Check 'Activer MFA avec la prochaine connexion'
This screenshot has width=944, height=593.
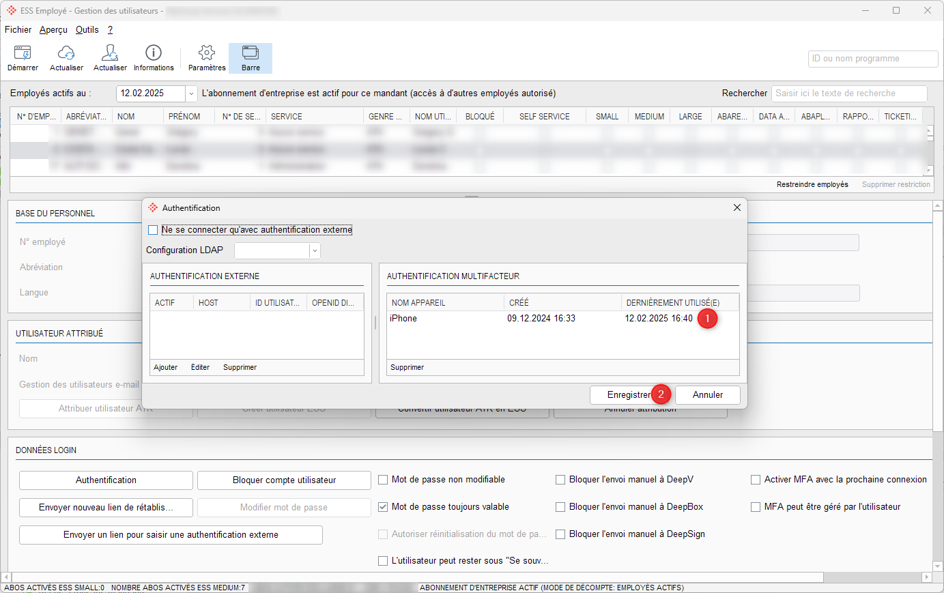[x=756, y=480]
